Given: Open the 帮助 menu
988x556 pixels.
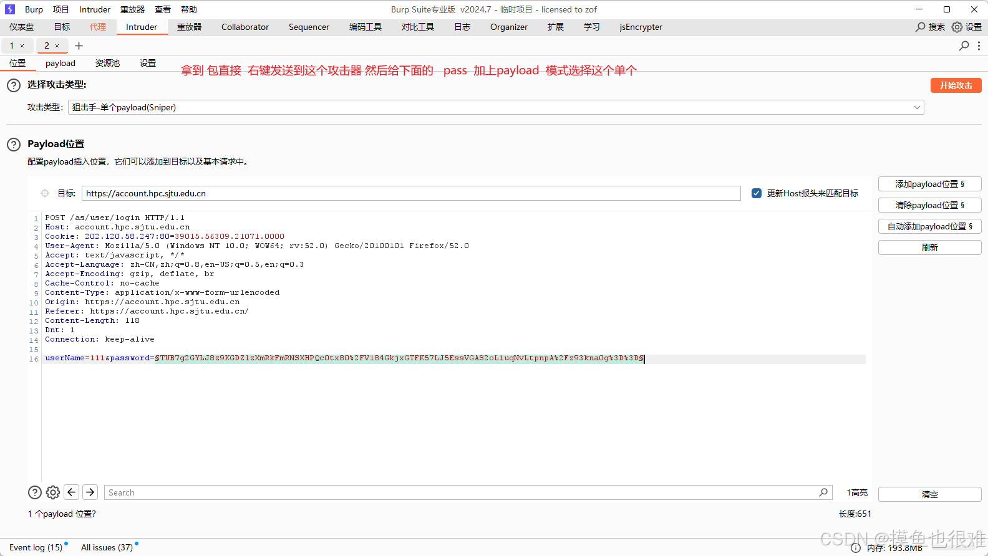Looking at the screenshot, I should click(x=189, y=9).
